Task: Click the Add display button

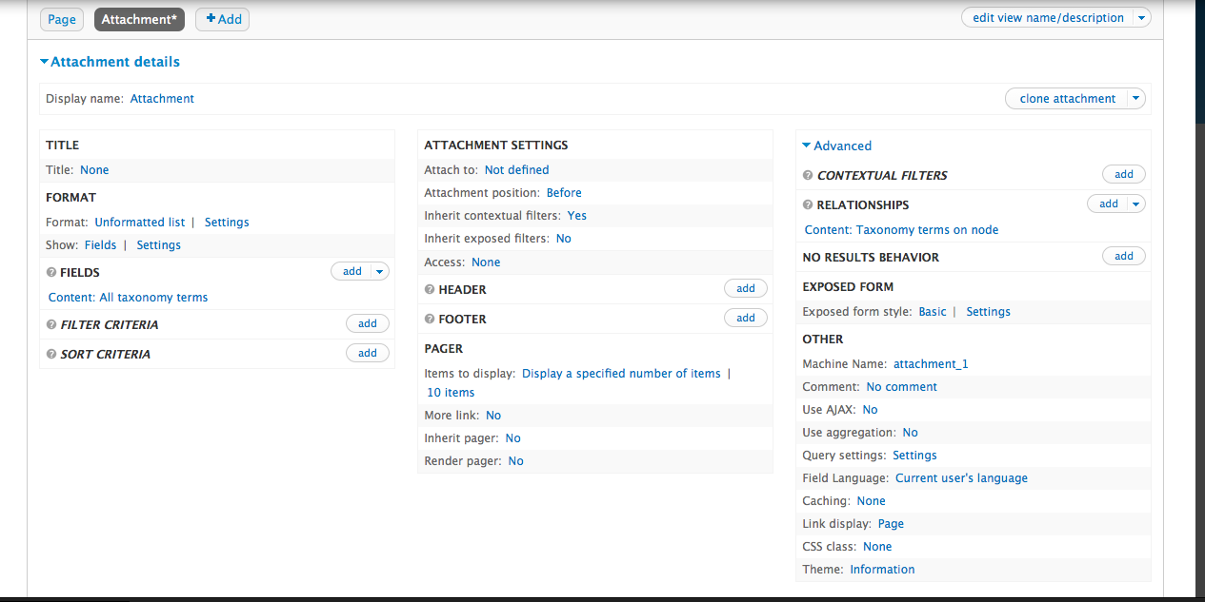Action: click(x=223, y=19)
